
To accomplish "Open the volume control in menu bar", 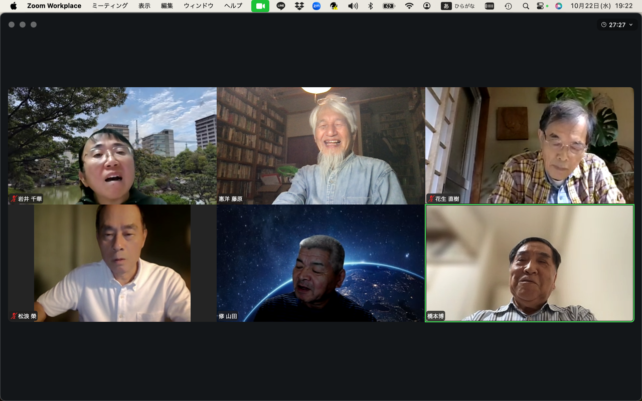I will (x=353, y=6).
